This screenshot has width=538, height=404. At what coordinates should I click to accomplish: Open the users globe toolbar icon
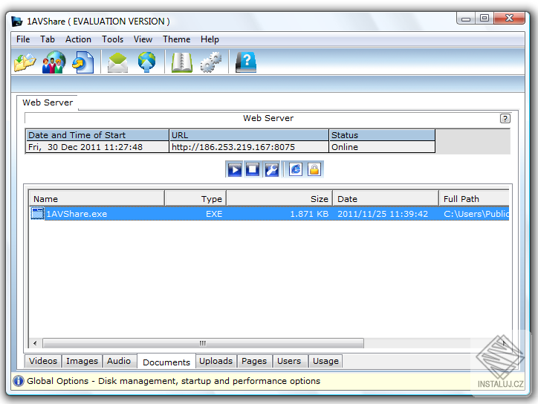click(x=54, y=62)
